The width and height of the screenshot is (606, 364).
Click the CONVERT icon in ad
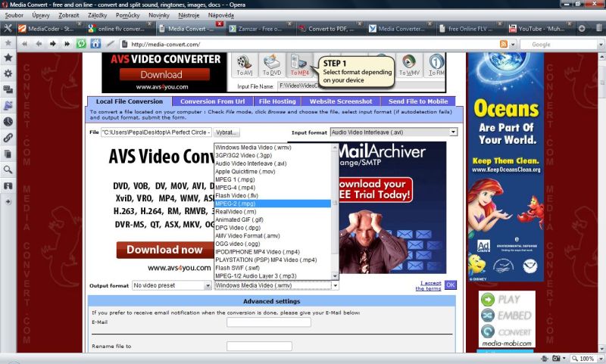click(x=488, y=331)
